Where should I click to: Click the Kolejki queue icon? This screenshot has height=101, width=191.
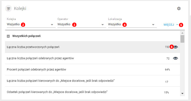(8, 9)
